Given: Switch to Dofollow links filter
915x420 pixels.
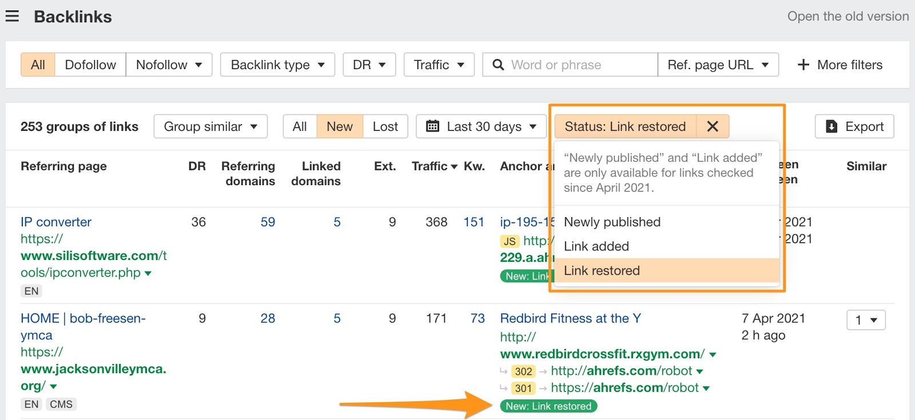Looking at the screenshot, I should pyautogui.click(x=90, y=65).
